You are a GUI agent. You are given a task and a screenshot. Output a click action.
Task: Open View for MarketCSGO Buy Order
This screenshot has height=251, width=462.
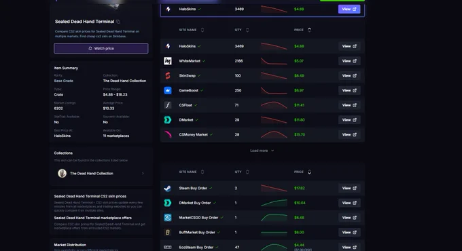coord(349,218)
